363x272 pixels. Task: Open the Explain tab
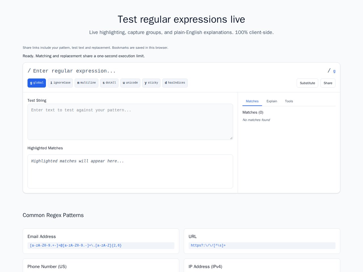(x=272, y=101)
